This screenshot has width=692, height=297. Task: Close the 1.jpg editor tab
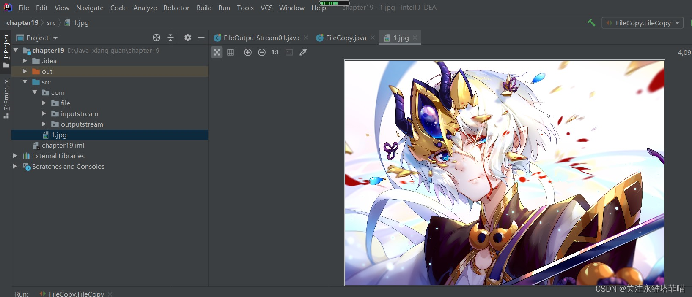click(x=415, y=38)
